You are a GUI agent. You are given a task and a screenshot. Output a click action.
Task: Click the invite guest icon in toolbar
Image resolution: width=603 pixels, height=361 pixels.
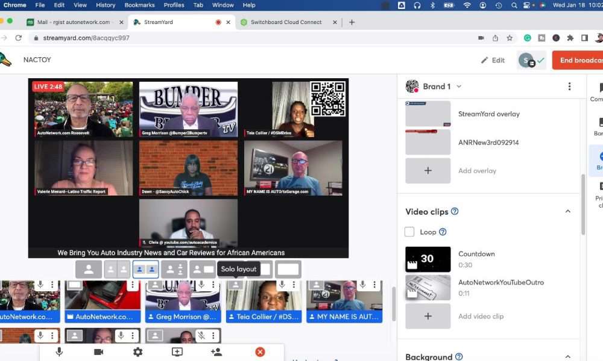(x=216, y=352)
